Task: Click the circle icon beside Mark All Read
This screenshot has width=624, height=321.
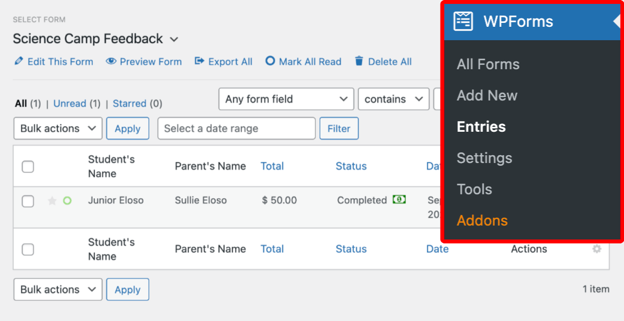Action: click(x=270, y=61)
